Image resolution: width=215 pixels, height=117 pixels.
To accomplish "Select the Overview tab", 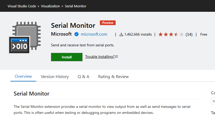I will (23, 76).
